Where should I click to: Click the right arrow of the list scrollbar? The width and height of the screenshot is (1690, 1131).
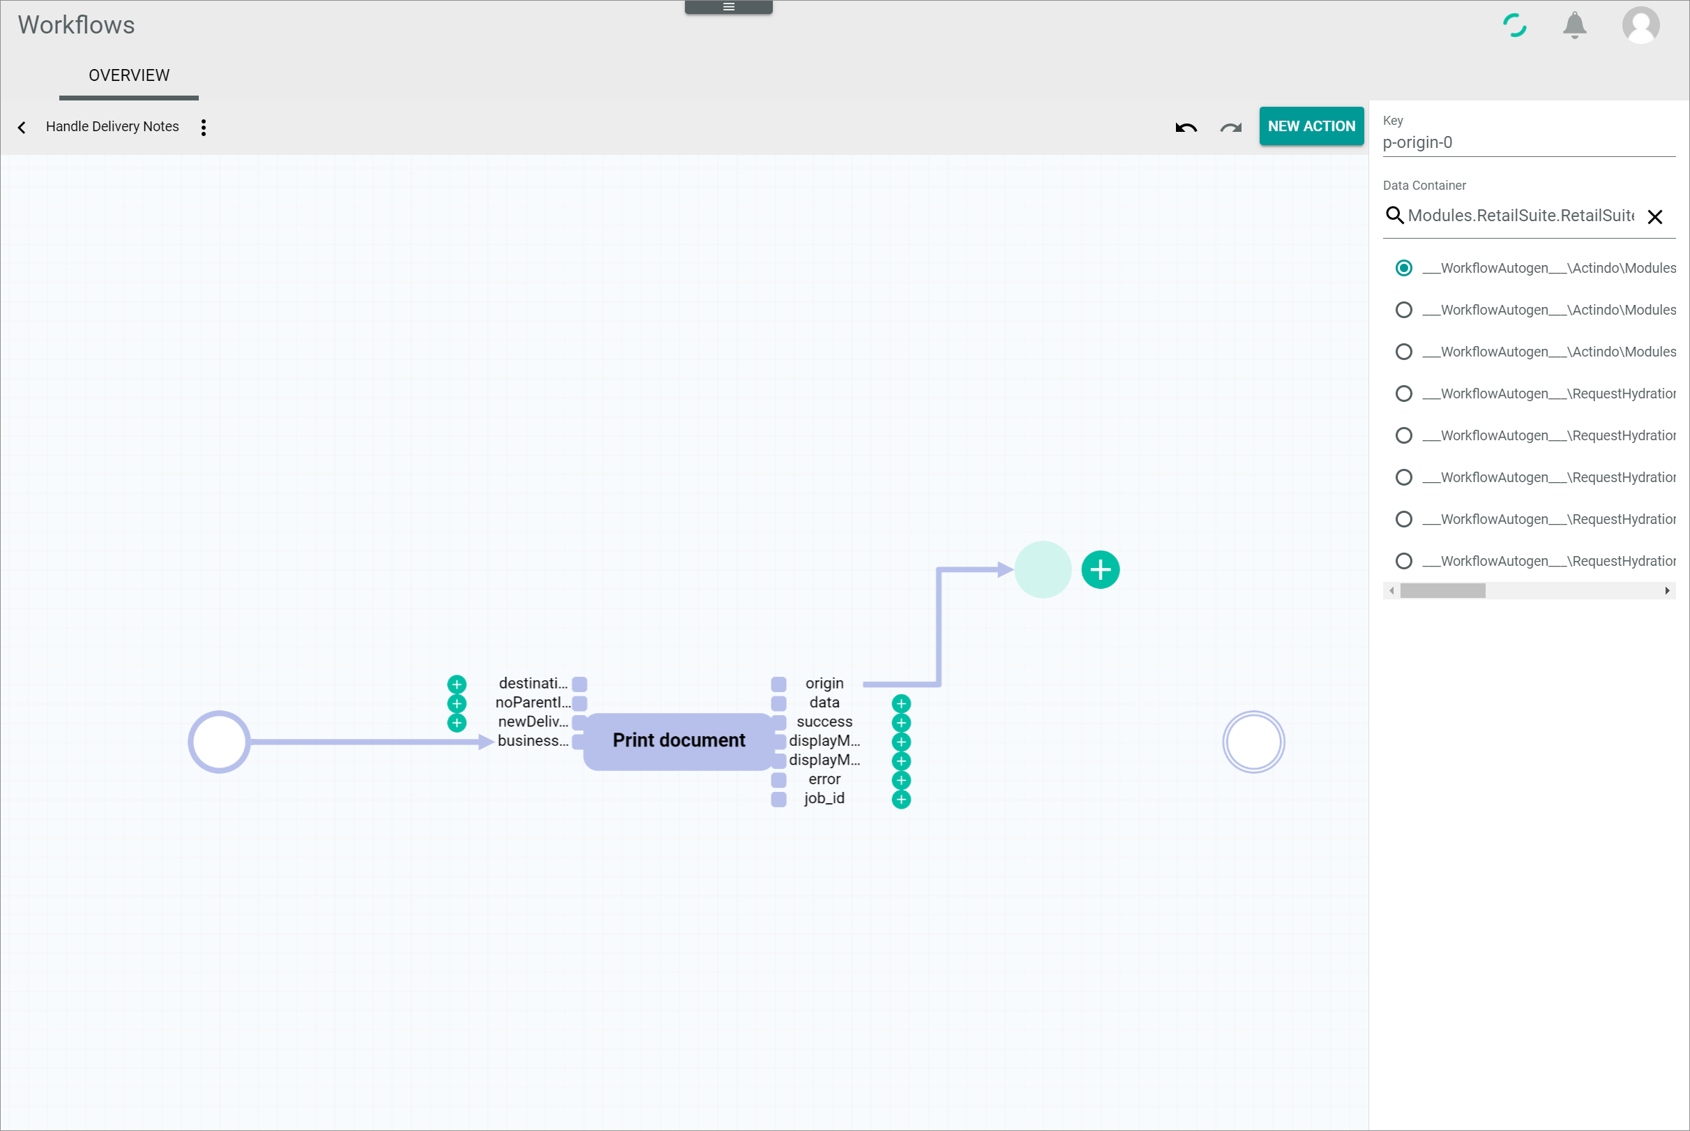click(x=1666, y=591)
